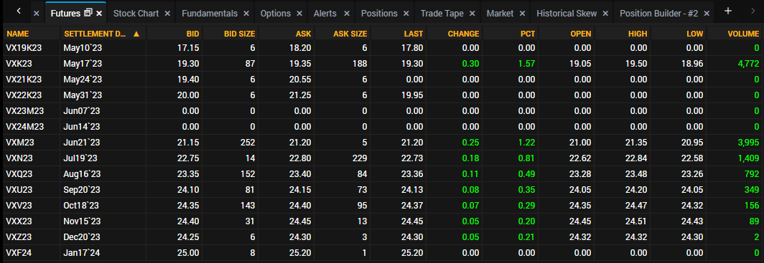764x263 pixels.
Task: Switch to the Market tab
Action: [500, 14]
